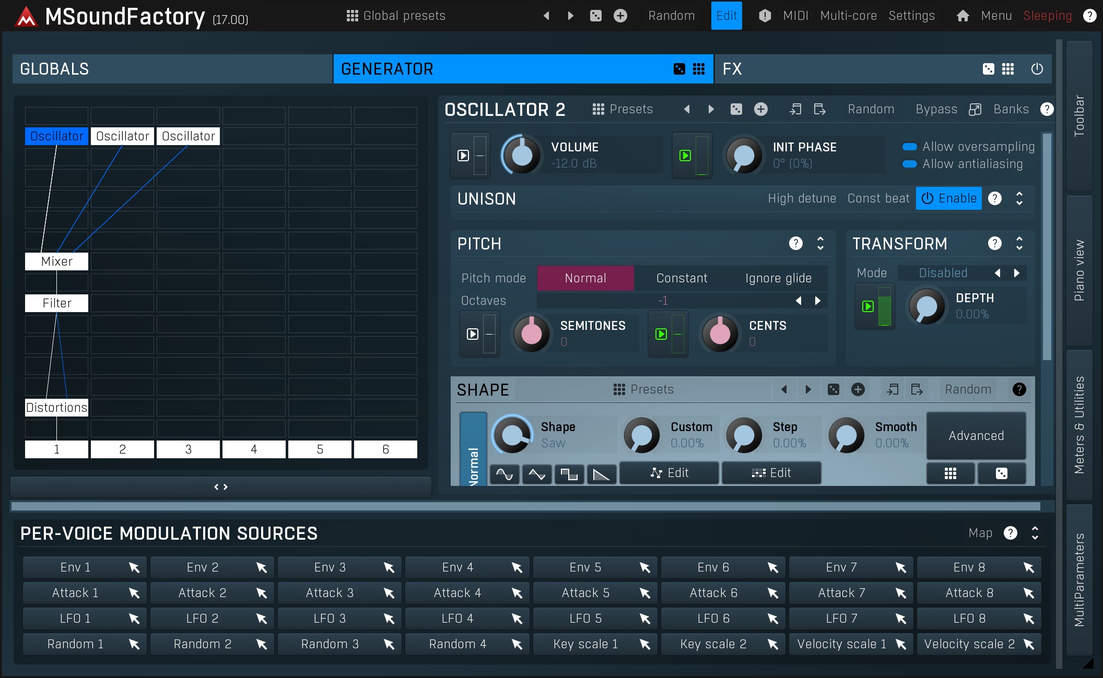The height and width of the screenshot is (678, 1103).
Task: Open the Menu home icon
Action: coord(963,16)
